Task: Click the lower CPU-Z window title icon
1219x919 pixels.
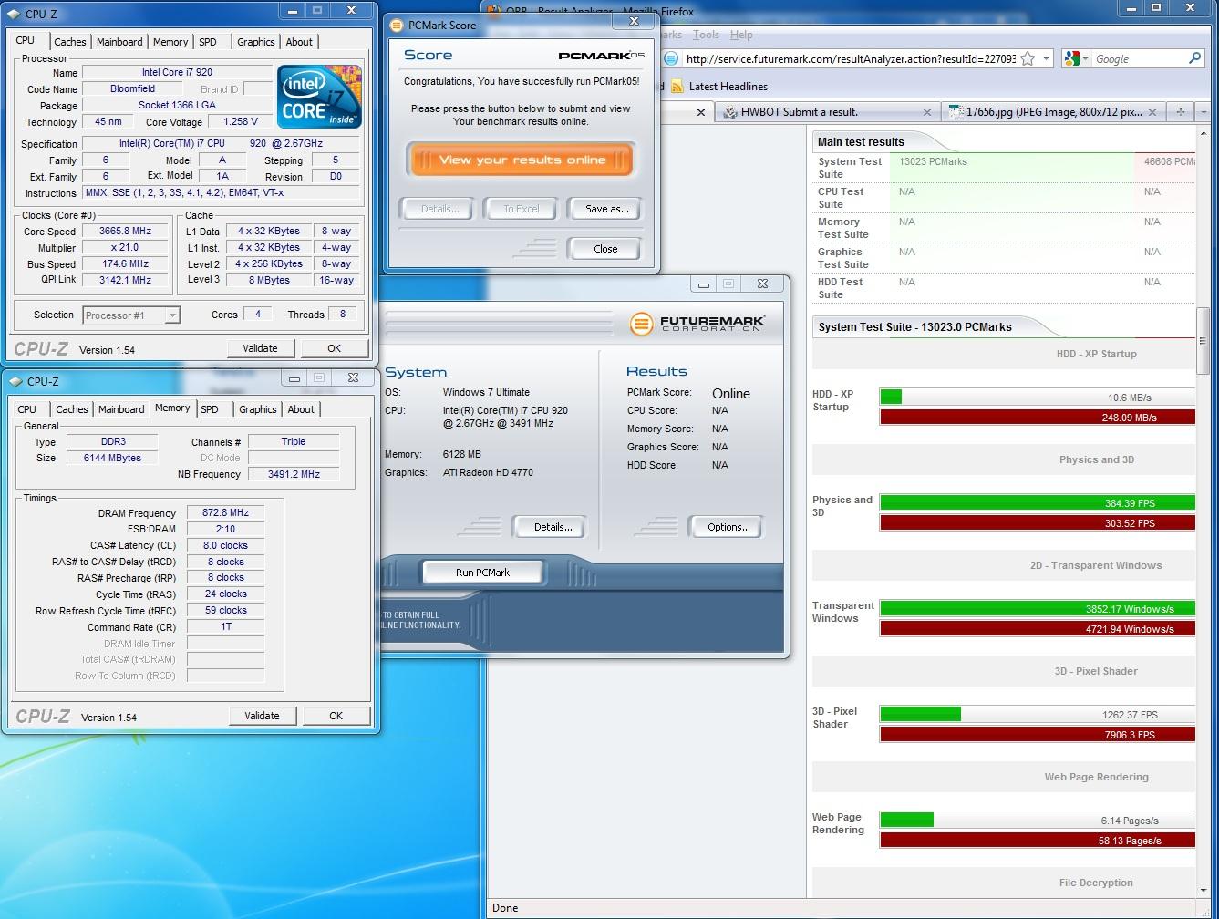Action: [15, 382]
